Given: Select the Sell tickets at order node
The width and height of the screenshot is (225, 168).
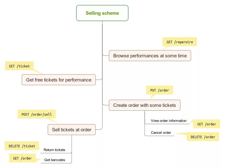Looking at the screenshot, I should [72, 130].
